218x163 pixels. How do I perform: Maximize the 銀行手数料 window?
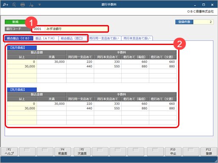[x=204, y=5]
